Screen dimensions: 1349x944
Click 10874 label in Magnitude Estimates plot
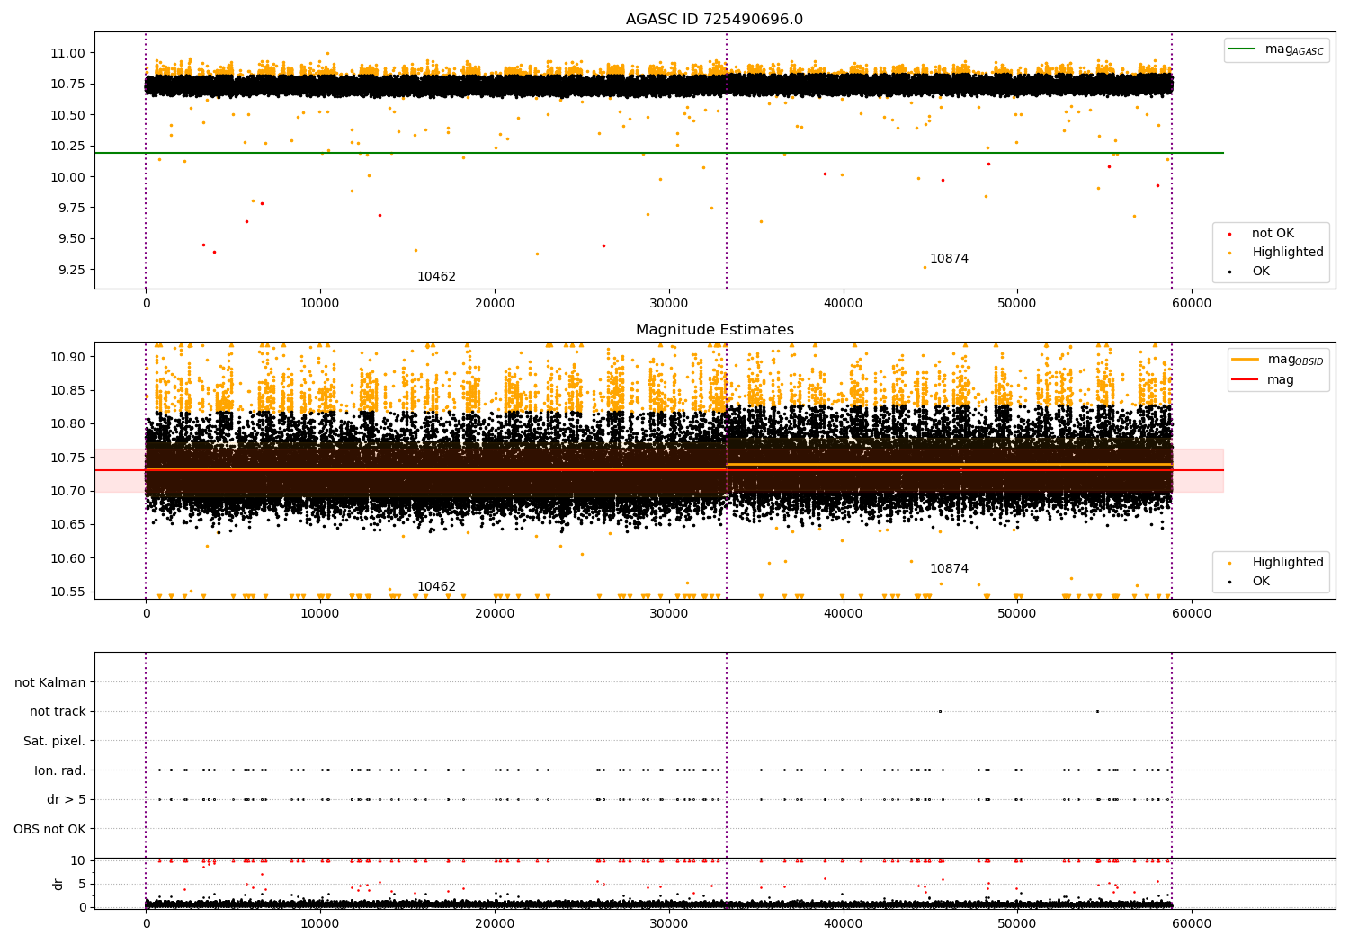tap(949, 569)
